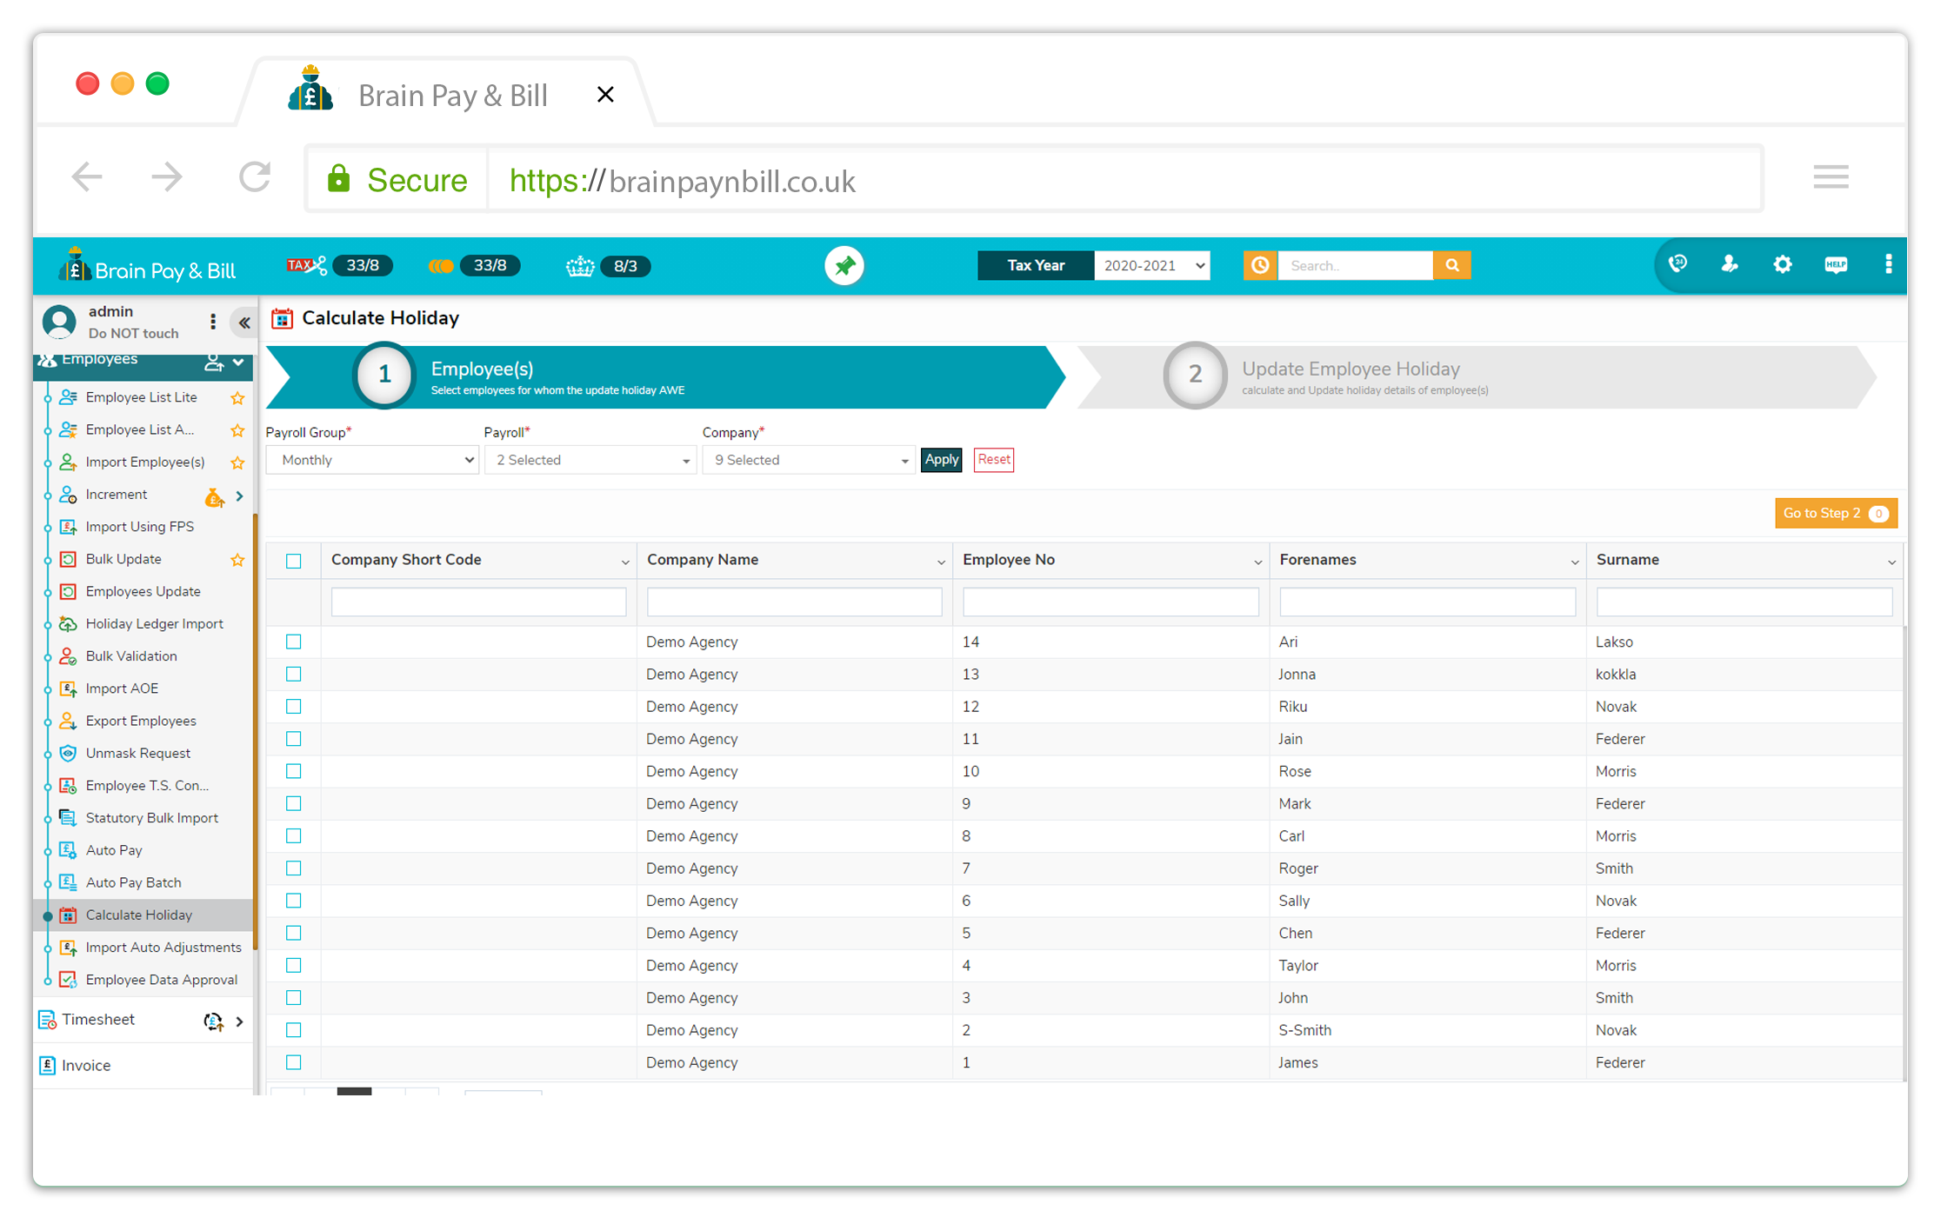1941x1224 pixels.
Task: Open Employee No column menu arrow
Action: point(1257,562)
